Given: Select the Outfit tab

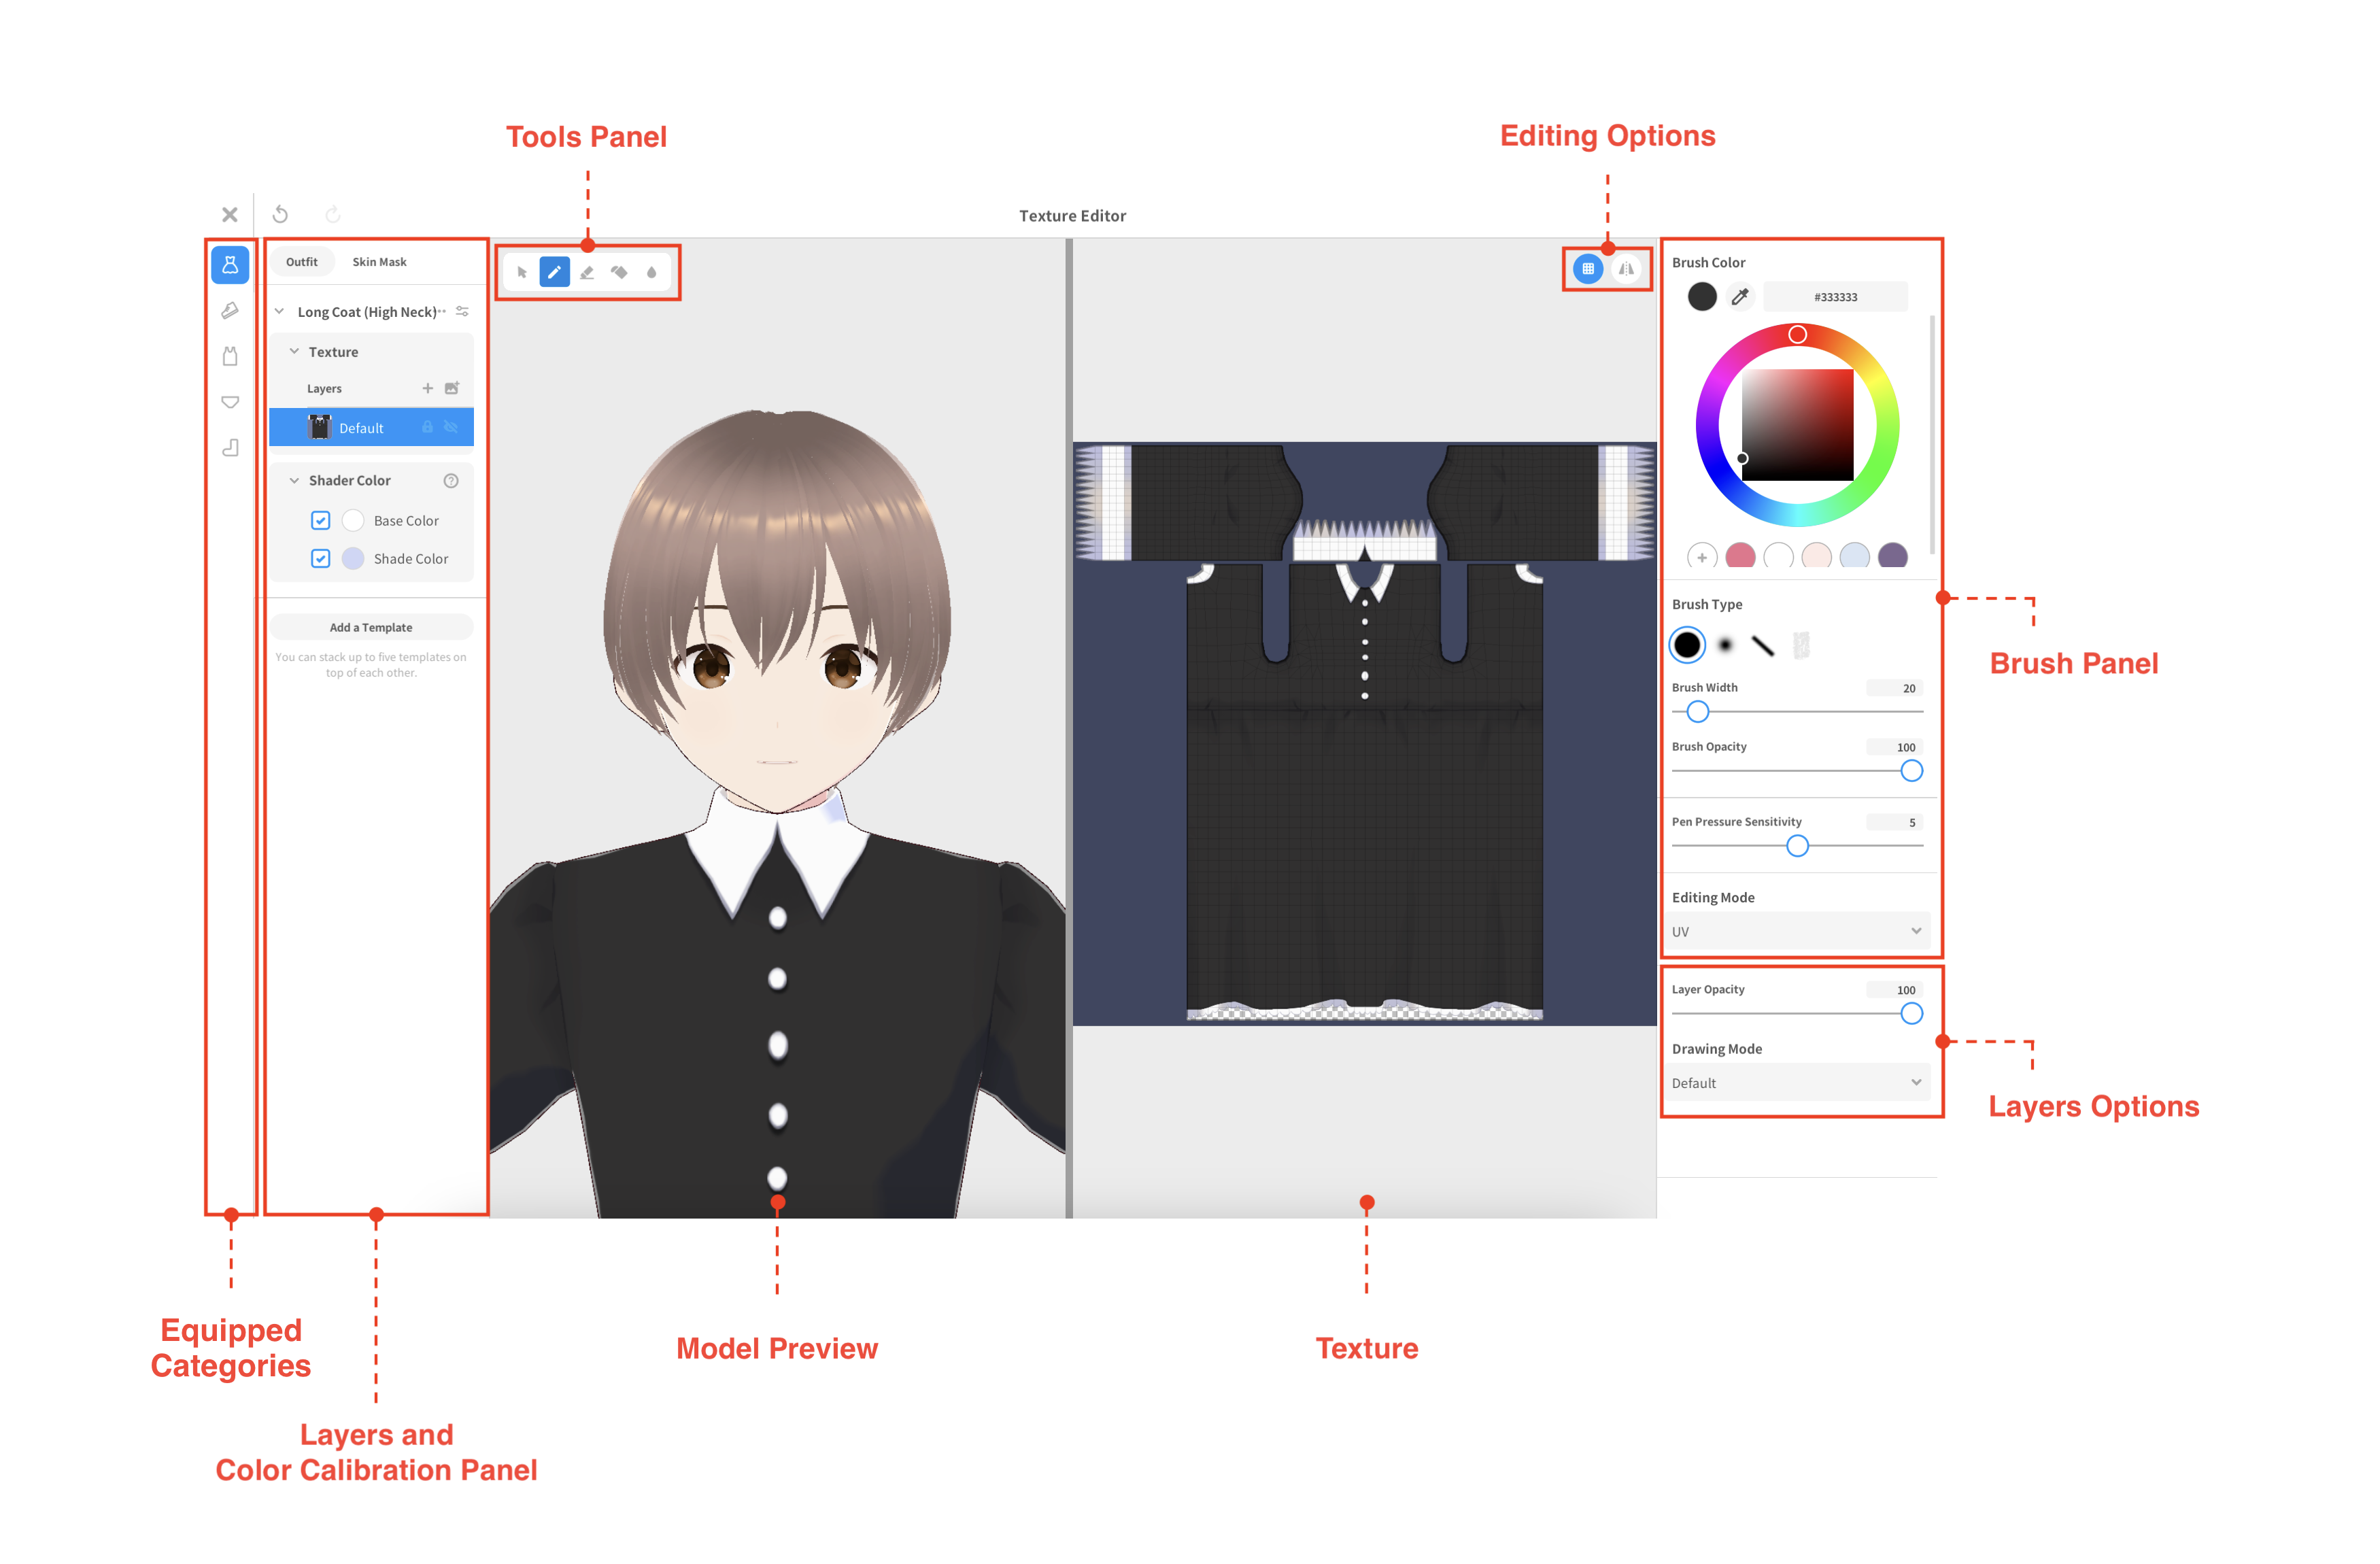Looking at the screenshot, I should coord(302,262).
